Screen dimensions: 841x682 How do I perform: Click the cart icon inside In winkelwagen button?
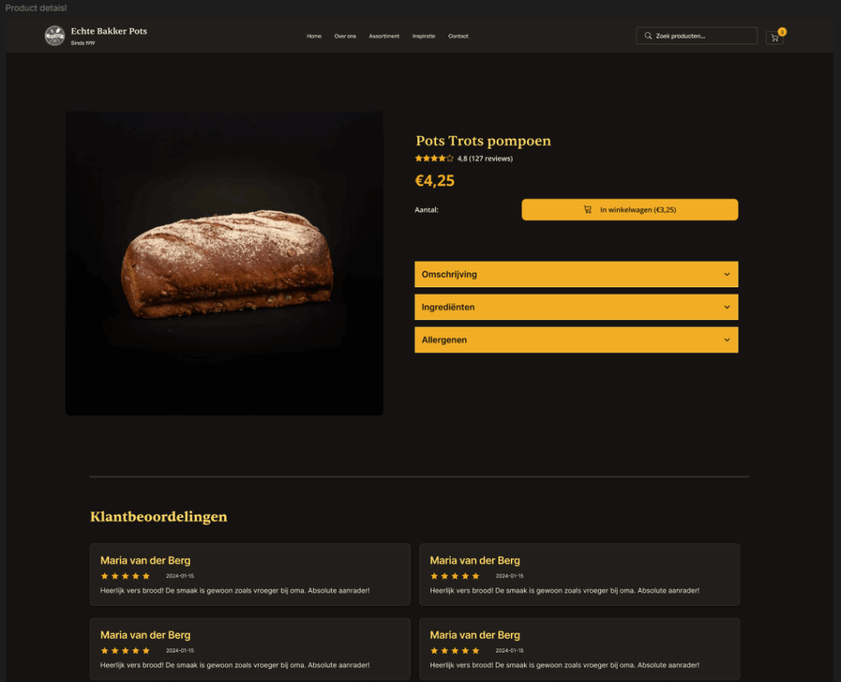coord(588,209)
